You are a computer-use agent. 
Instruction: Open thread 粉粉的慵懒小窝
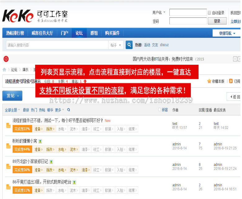25,141
